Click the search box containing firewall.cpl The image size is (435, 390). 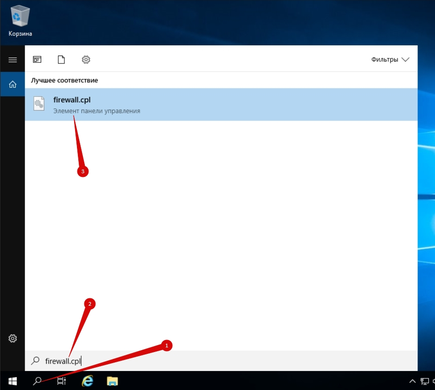coord(221,361)
